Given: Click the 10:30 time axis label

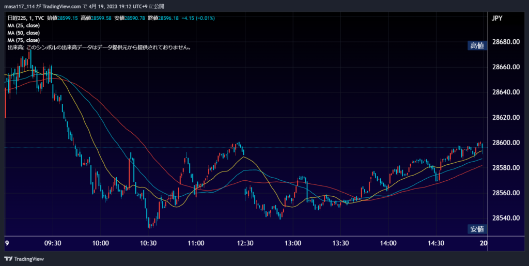Looking at the screenshot, I should 148,243.
